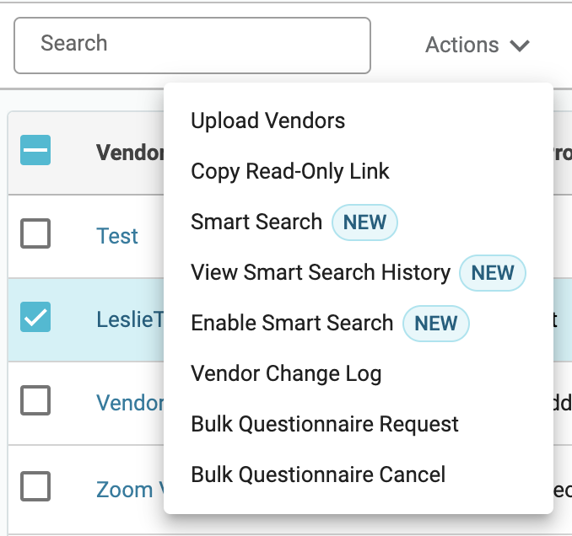Click the NEW badge beside Enable Smart Search

tap(435, 324)
